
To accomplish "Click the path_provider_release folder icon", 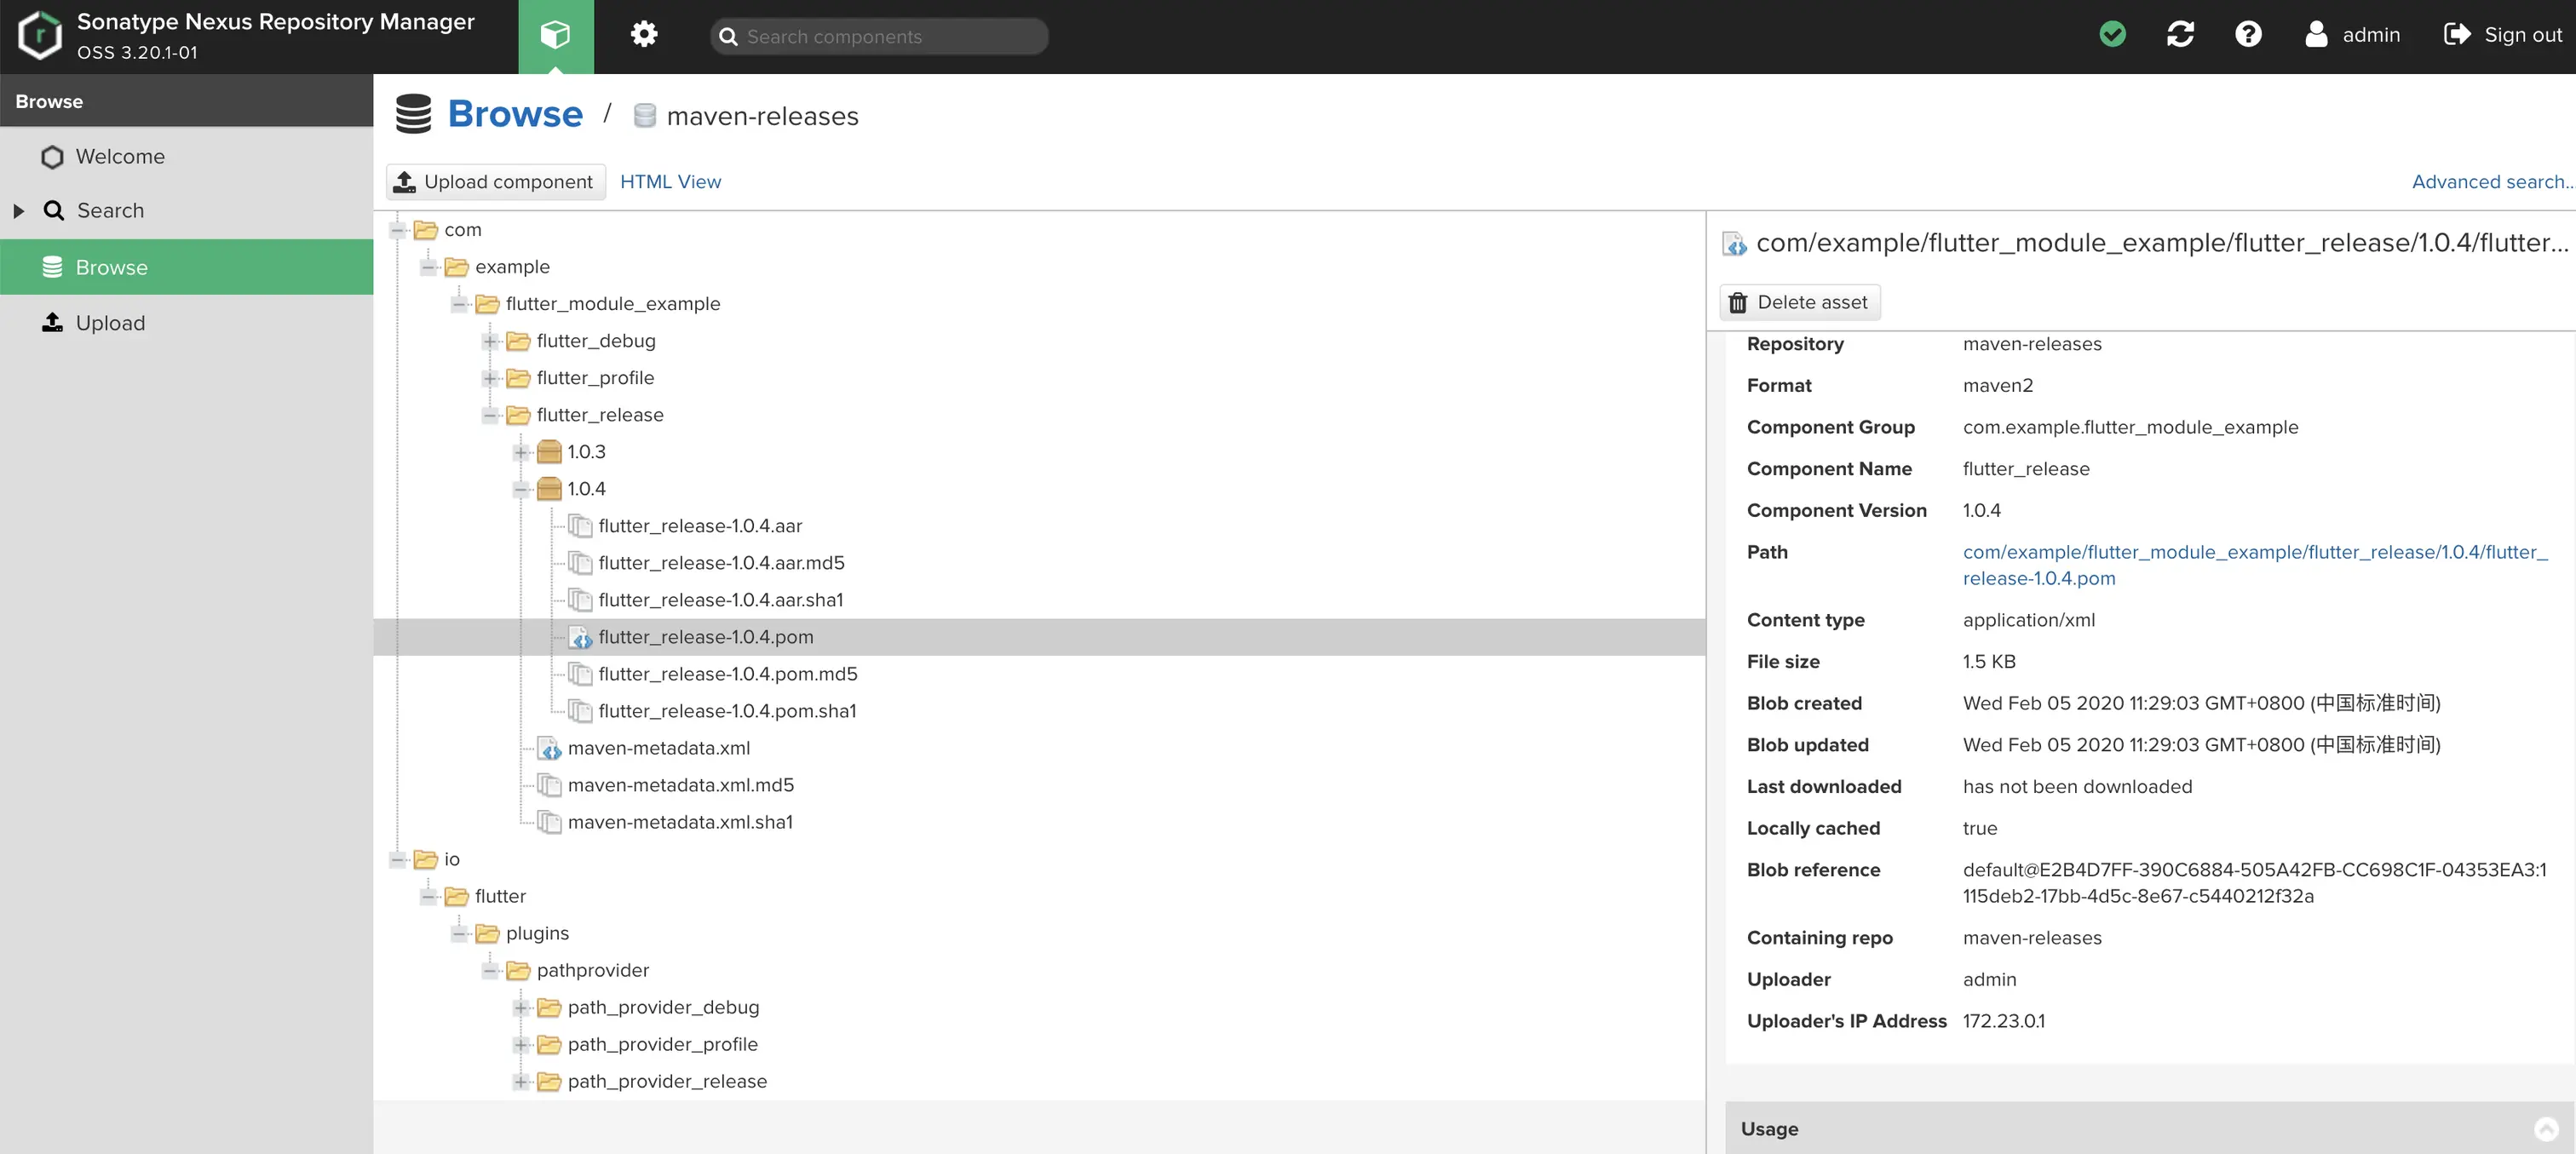I will 549,1081.
